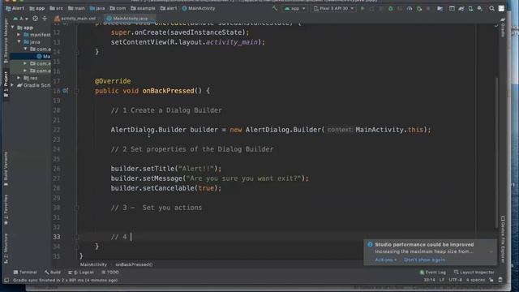The image size is (519, 292).
Task: Click the LF line separator in status bar
Action: (x=441, y=280)
